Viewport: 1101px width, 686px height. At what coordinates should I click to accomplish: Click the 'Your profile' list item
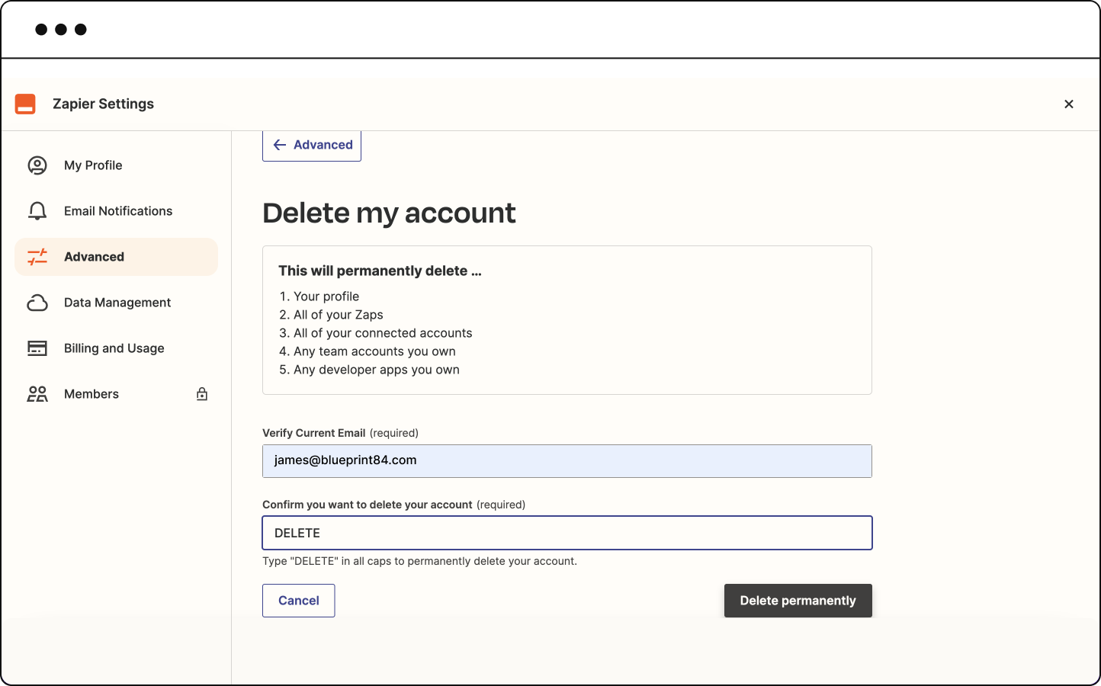[x=326, y=297]
